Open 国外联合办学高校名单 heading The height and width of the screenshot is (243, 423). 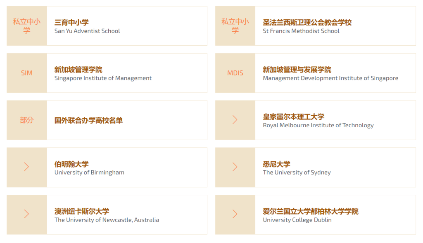pyautogui.click(x=88, y=120)
